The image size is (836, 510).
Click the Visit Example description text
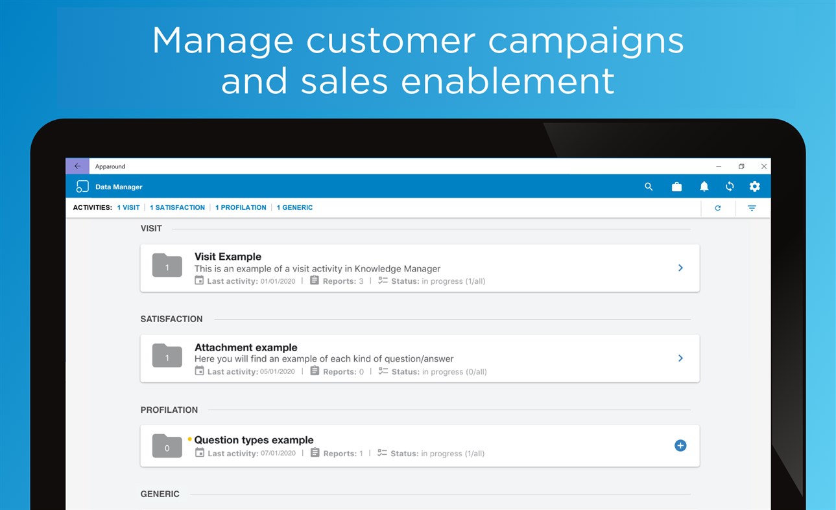[x=317, y=268]
